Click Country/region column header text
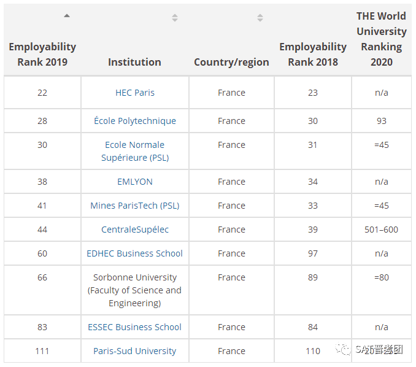Image resolution: width=416 pixels, height=367 pixels. click(x=231, y=62)
